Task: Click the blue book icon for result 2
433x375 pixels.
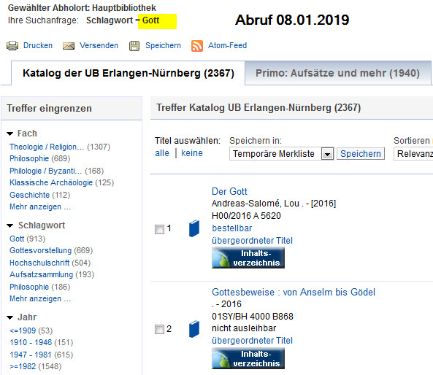Action: point(194,329)
